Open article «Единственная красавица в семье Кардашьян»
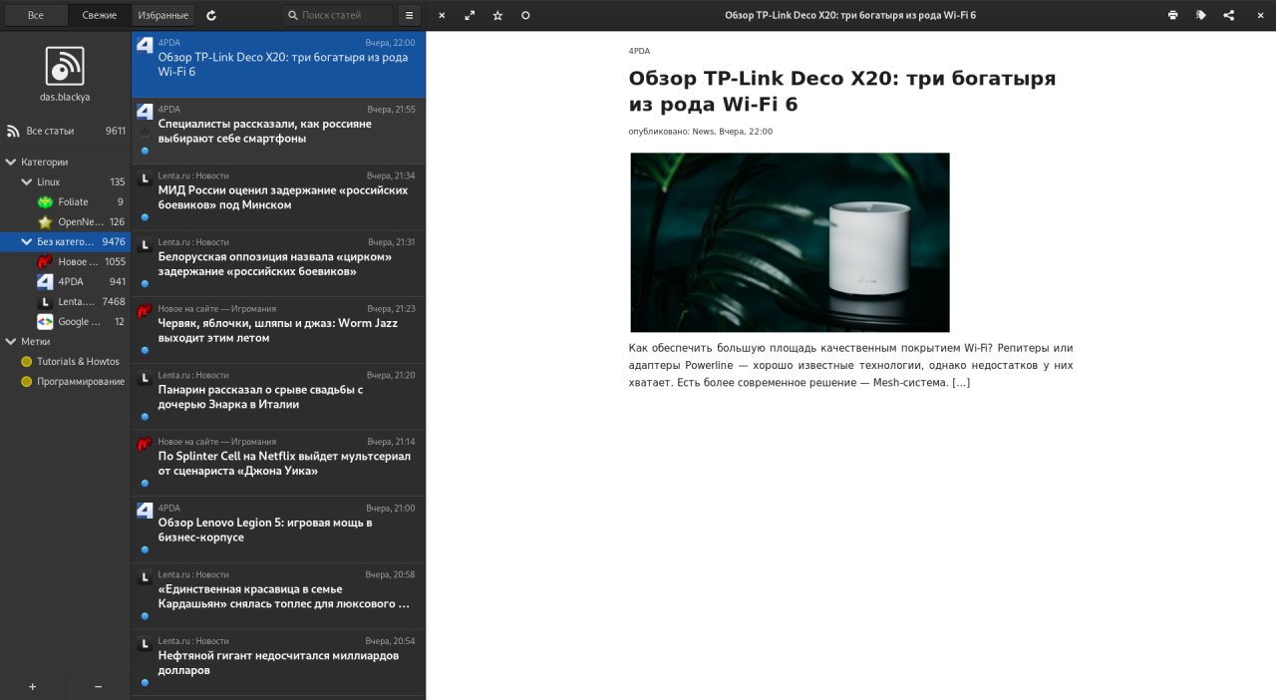1276x700 pixels. tap(278, 596)
